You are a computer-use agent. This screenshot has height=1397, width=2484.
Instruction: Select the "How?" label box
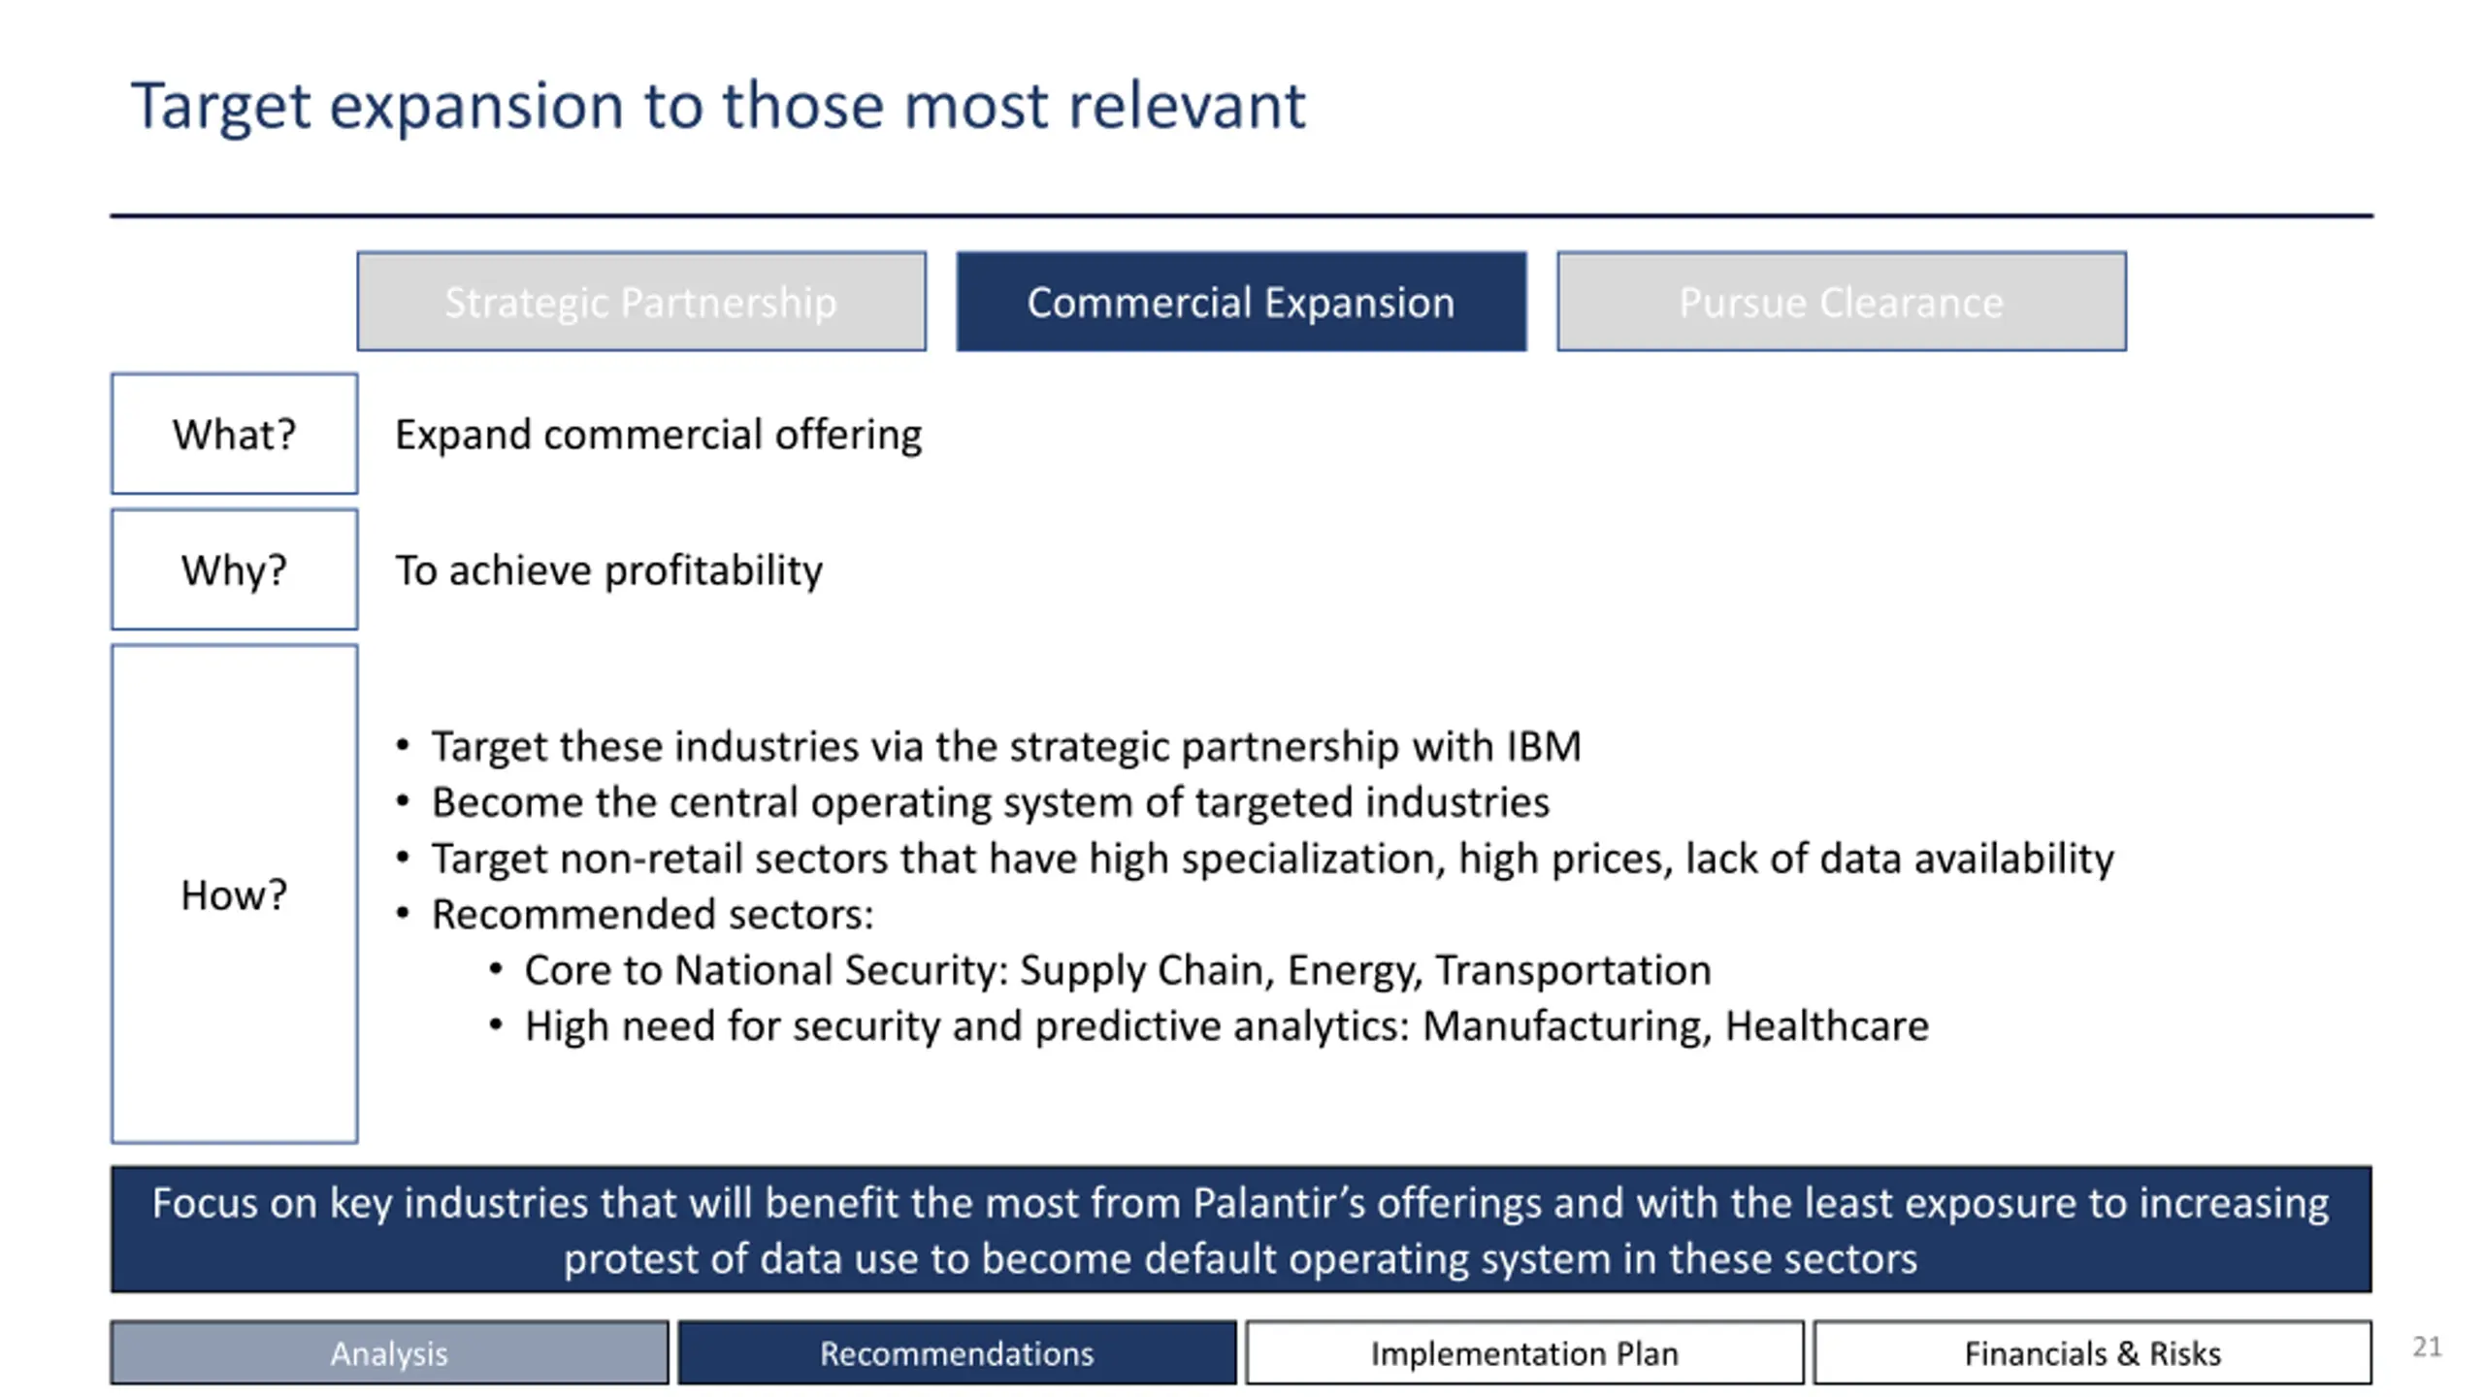click(x=234, y=894)
